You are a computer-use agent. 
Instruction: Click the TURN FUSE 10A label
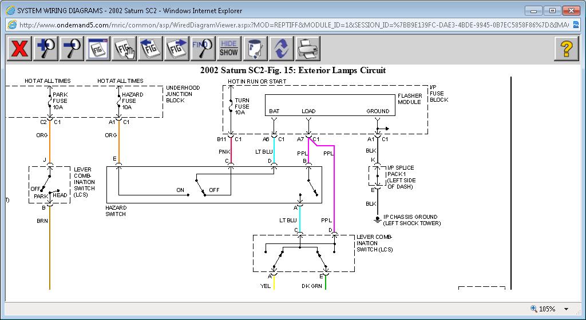[x=242, y=106]
